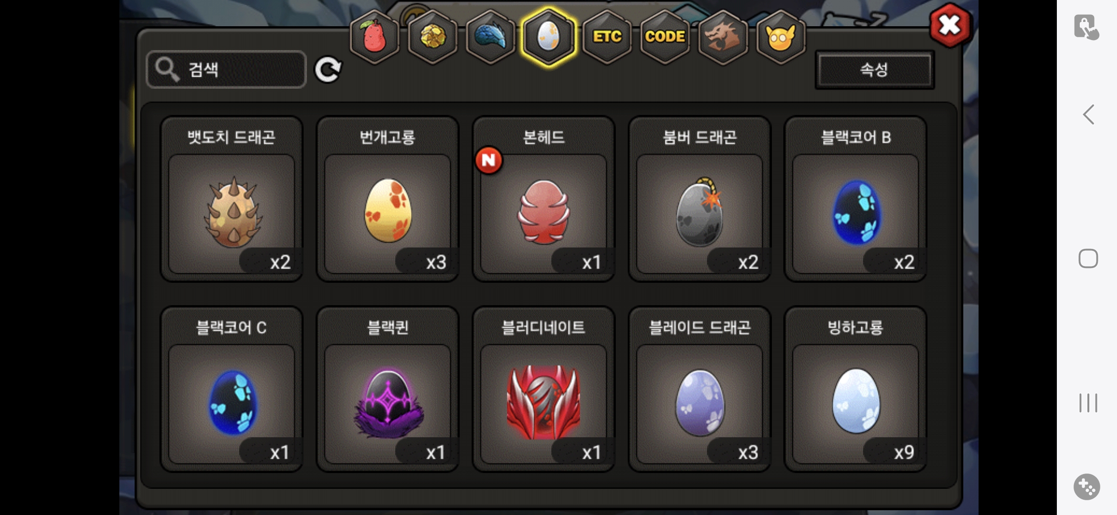Open the game controller icon in sidebar
This screenshot has height=515, width=1117.
coord(1087,487)
